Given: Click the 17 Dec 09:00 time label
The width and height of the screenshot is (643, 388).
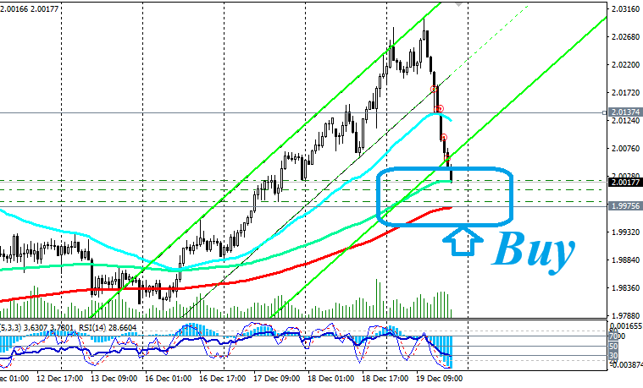Looking at the screenshot, I should [x=276, y=378].
